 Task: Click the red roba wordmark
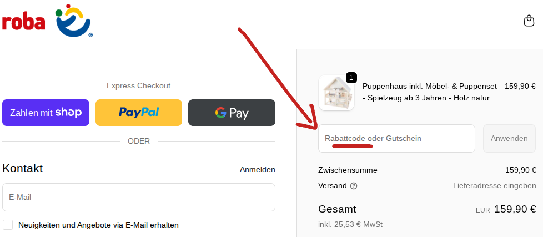tap(23, 22)
